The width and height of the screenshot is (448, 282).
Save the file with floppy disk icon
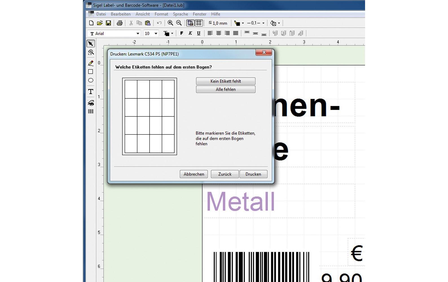coord(108,23)
